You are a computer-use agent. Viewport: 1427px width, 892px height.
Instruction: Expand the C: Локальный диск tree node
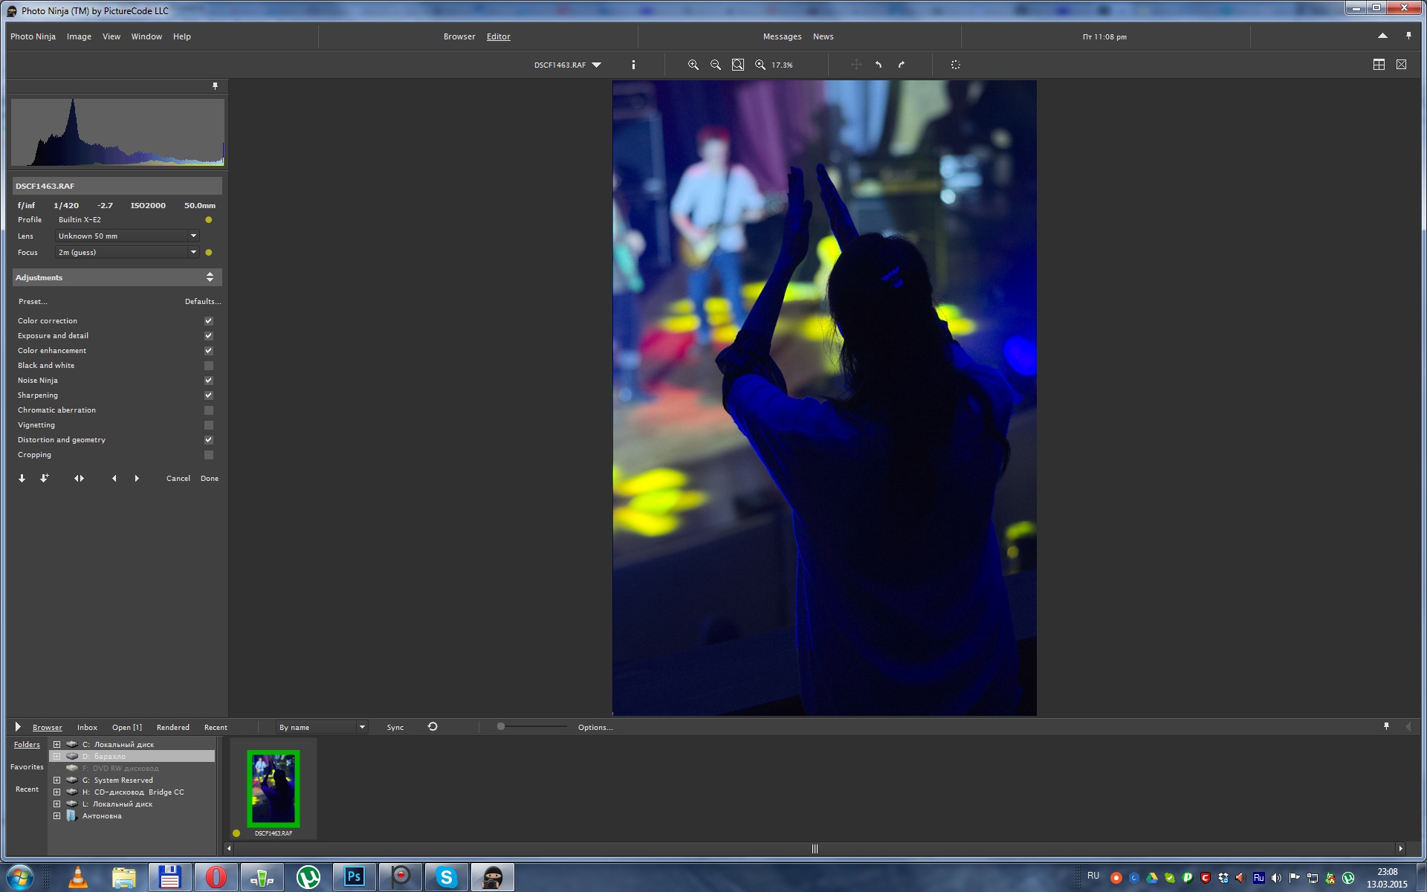56,744
